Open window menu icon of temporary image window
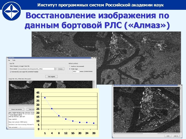Image resolution: width=186 pixels, height=139 pixels. [113, 85]
